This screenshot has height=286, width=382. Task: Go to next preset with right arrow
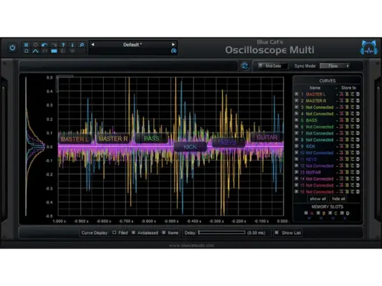pos(173,44)
